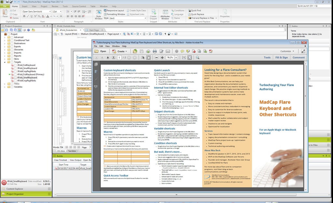Open the Style Window in Flare ribbon

point(99,15)
